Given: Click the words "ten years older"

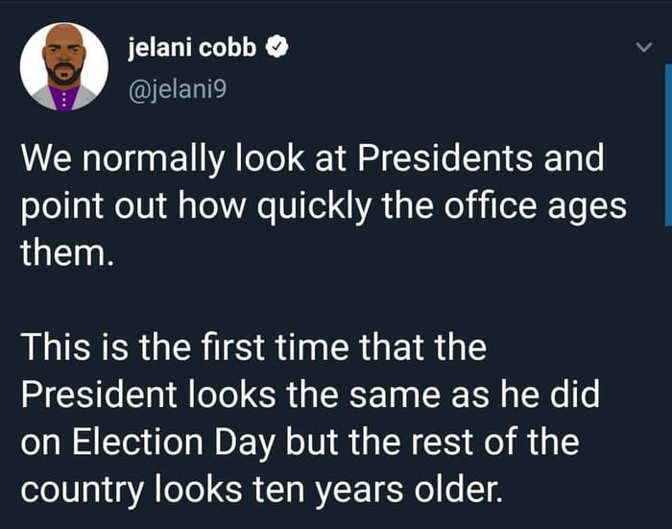Looking at the screenshot, I should pos(376,489).
